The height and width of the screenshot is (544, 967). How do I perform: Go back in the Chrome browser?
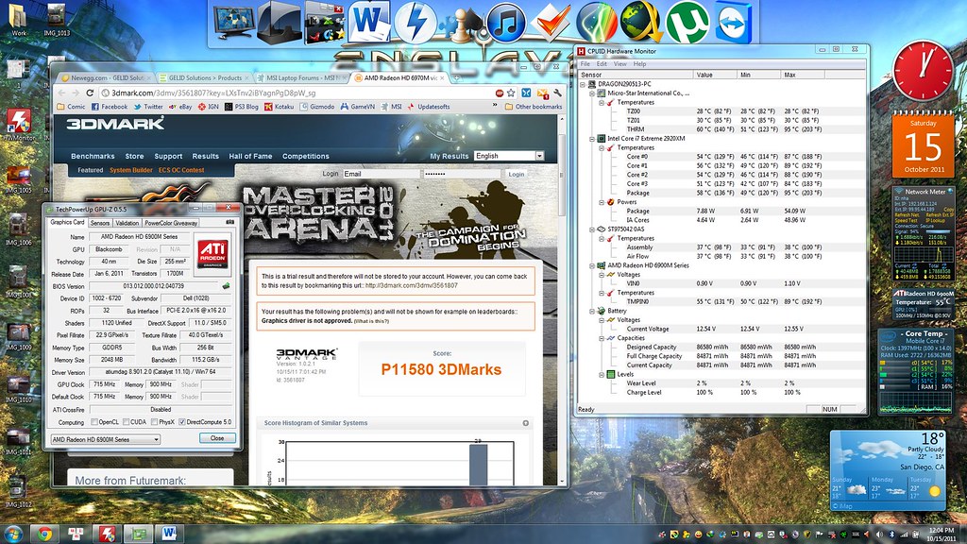coord(61,93)
